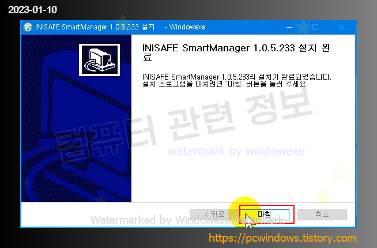This screenshot has width=377, height=248.
Task: Click the installer computer logo image
Action: coord(99,60)
